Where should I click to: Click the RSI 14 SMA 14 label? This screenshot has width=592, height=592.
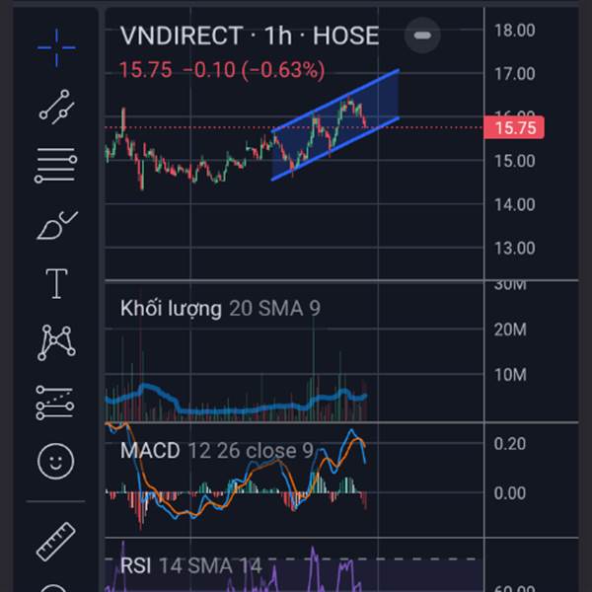click(191, 565)
